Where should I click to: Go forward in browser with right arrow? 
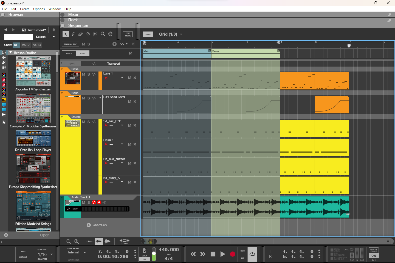pos(13,30)
